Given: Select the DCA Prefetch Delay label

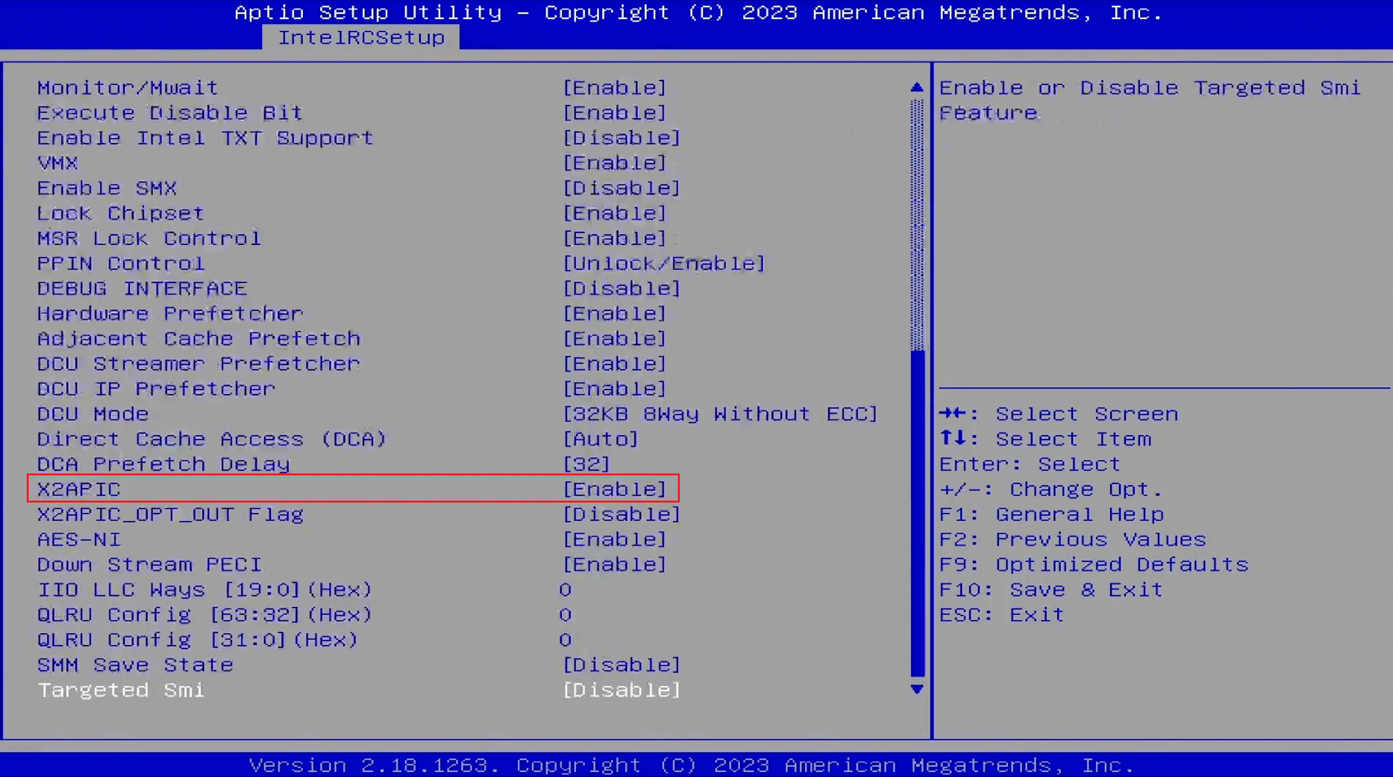Looking at the screenshot, I should (x=164, y=464).
